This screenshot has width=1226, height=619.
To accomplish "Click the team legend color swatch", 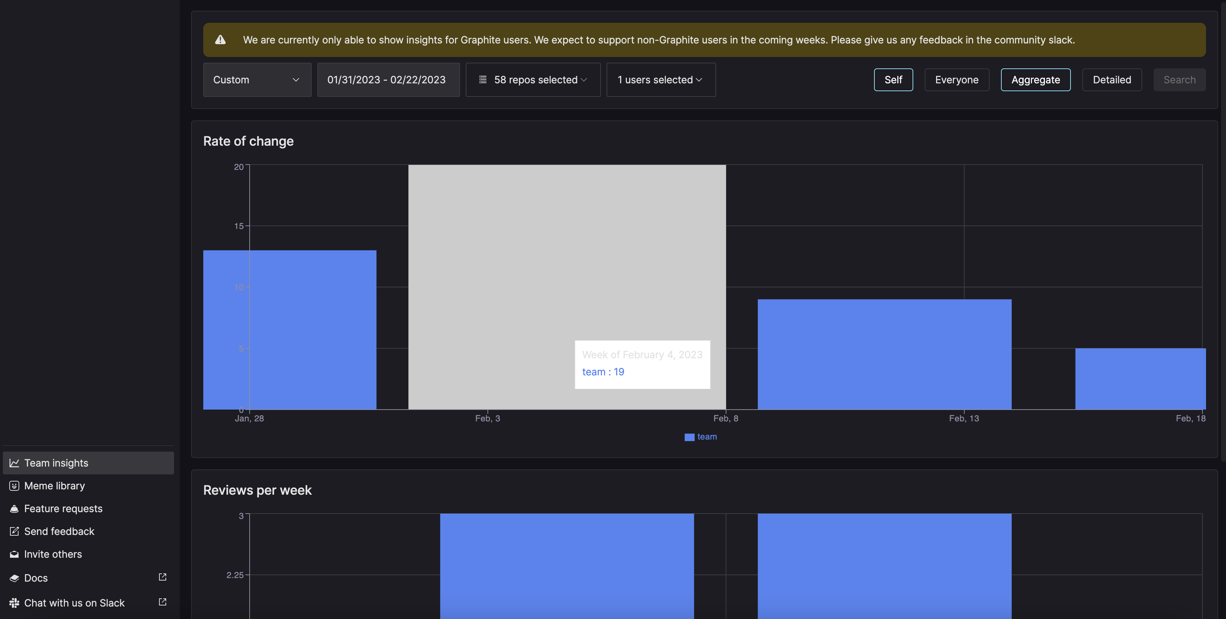I will tap(689, 437).
